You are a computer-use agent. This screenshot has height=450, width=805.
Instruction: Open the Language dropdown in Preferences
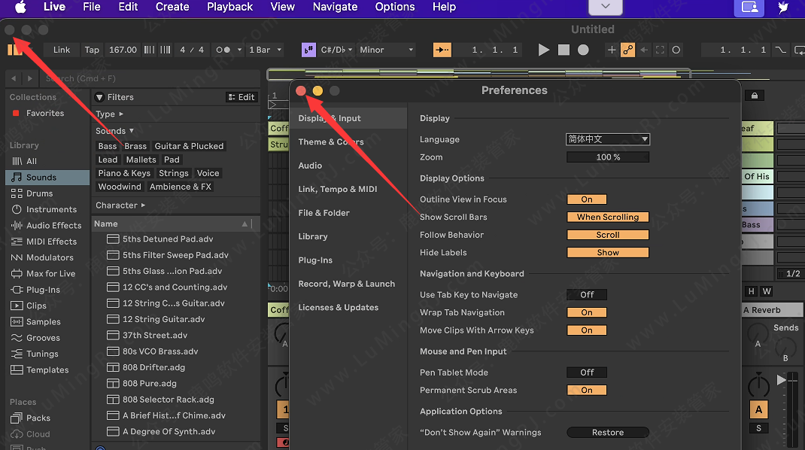(x=607, y=139)
